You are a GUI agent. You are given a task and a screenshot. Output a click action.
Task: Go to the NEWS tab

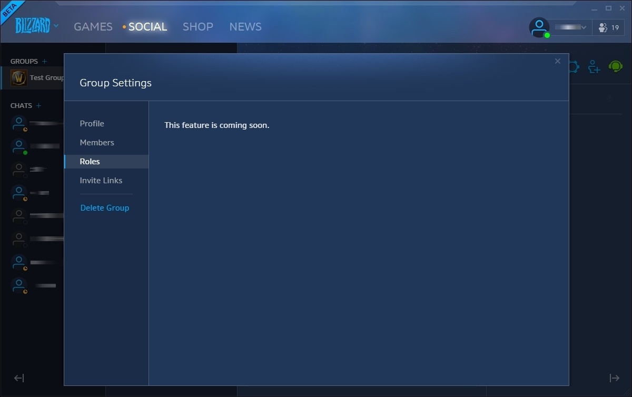click(x=245, y=27)
